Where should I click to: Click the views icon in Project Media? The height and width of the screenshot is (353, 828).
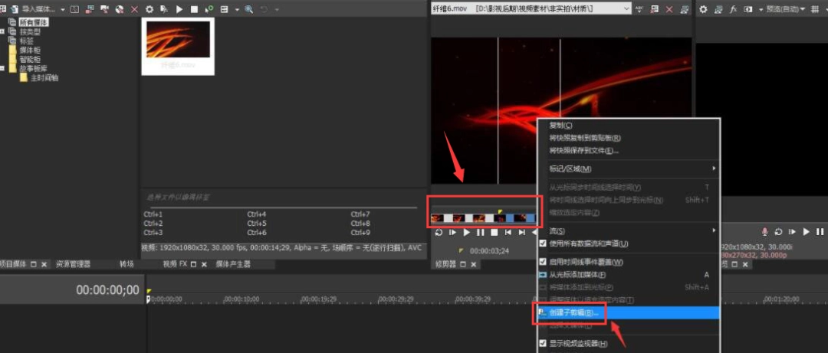click(x=225, y=9)
